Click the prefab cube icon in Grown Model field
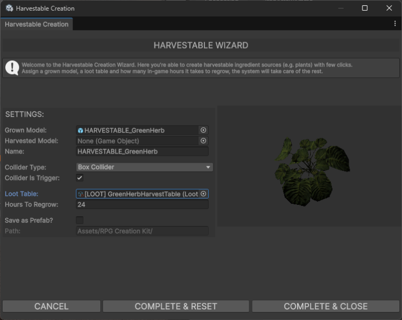Viewport: 402px width, 320px height. pyautogui.click(x=81, y=131)
